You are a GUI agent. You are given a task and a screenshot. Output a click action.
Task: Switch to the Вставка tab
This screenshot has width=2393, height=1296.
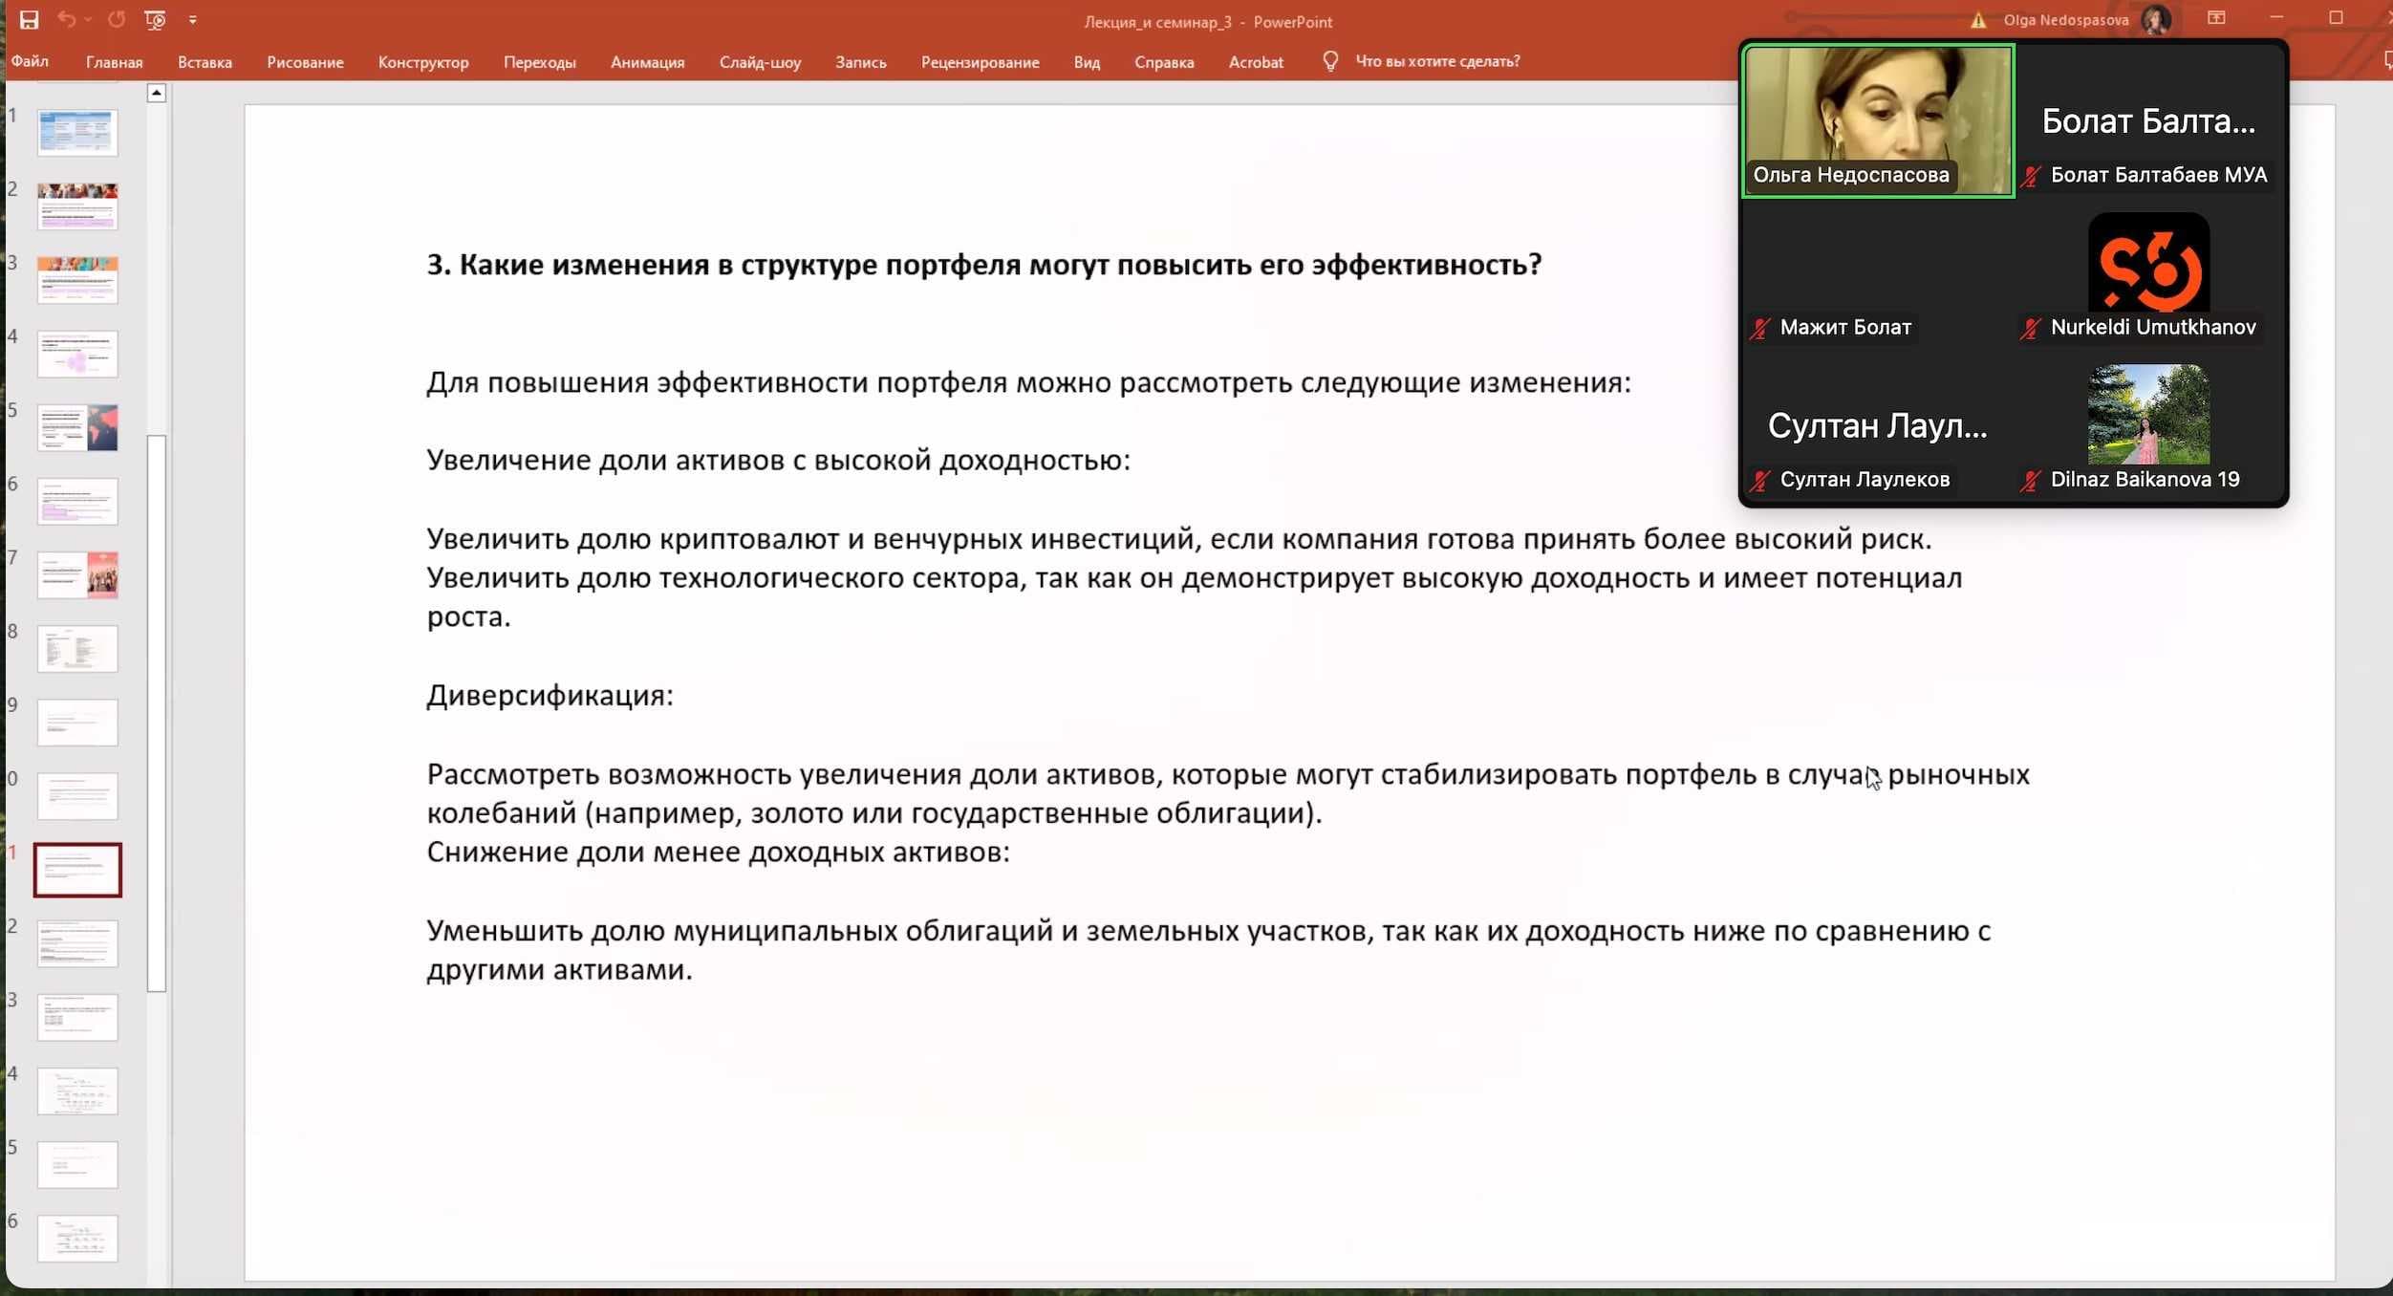205,62
